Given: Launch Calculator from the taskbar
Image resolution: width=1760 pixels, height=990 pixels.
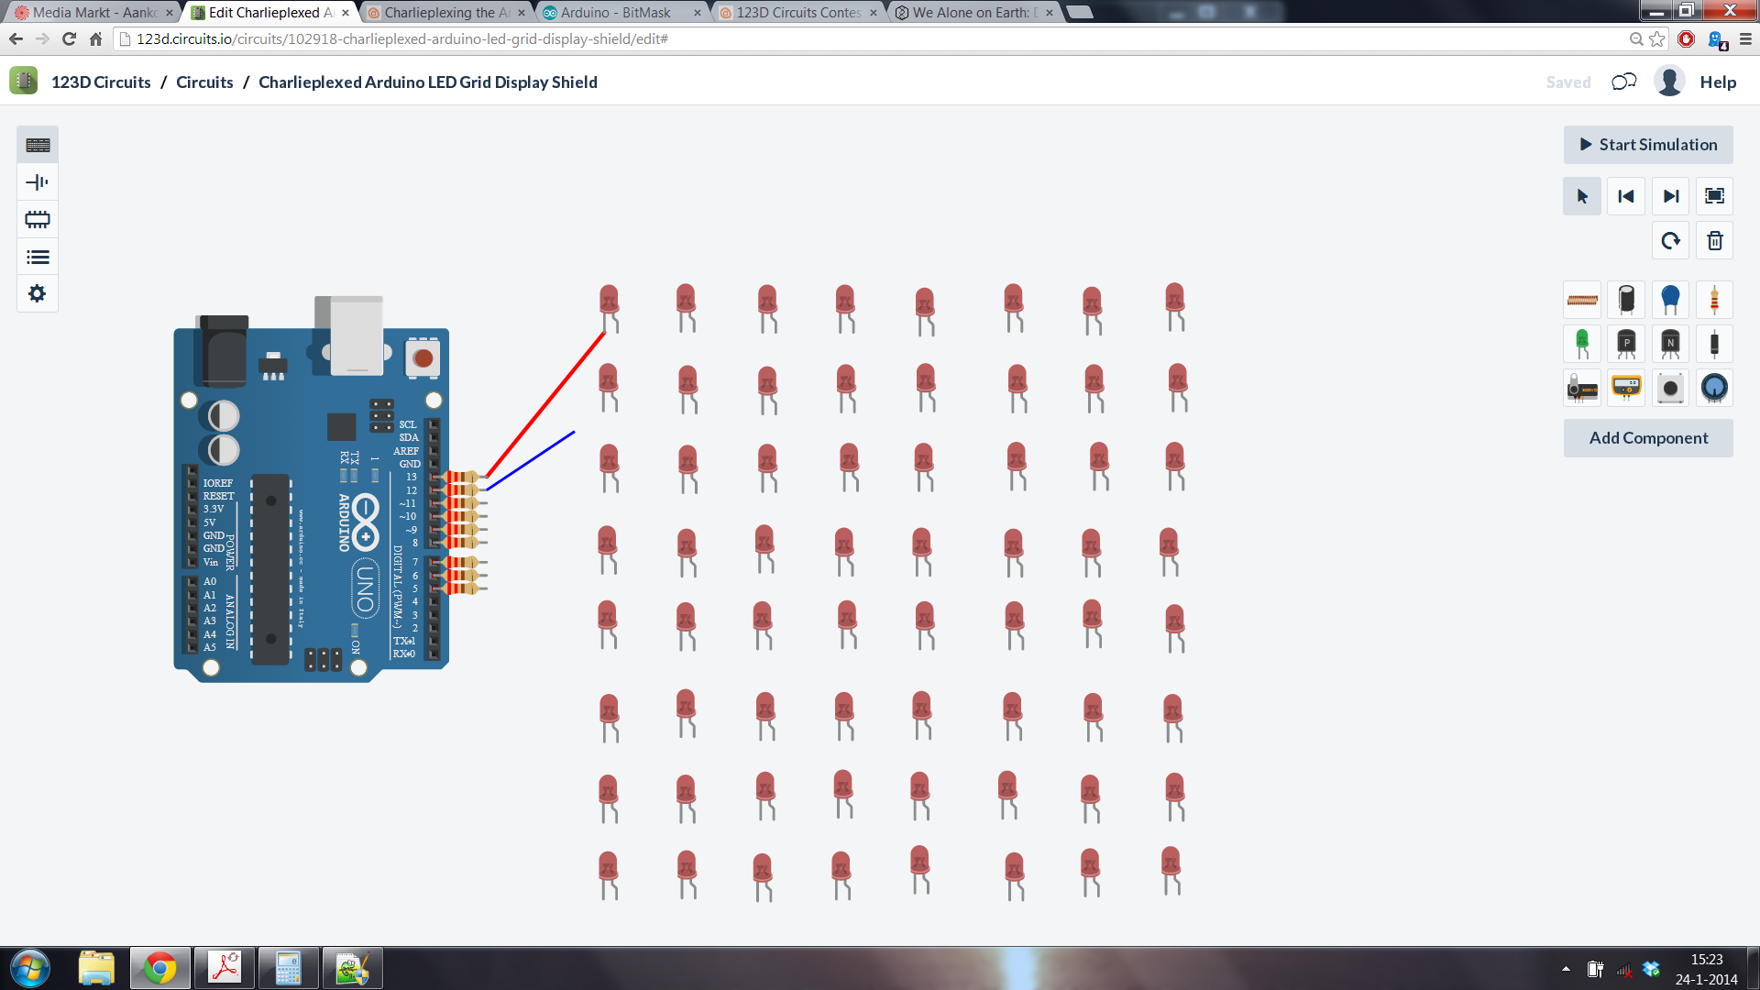Looking at the screenshot, I should click(x=288, y=967).
